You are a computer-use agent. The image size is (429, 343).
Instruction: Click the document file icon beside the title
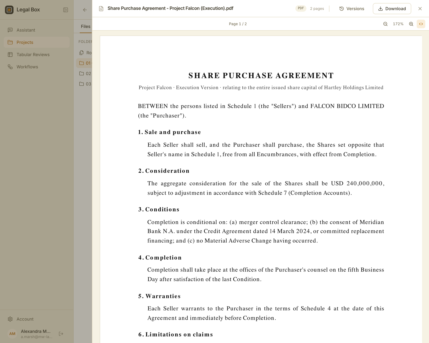pyautogui.click(x=101, y=9)
